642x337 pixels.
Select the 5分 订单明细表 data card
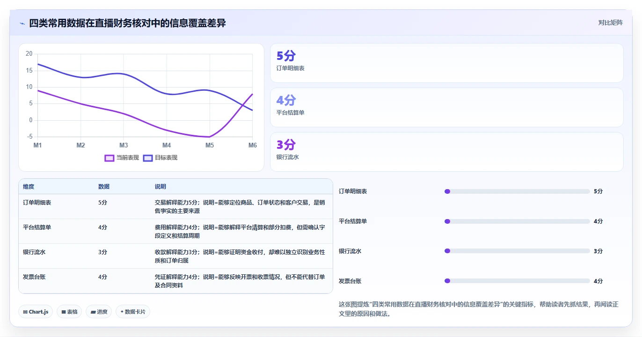[x=447, y=63]
